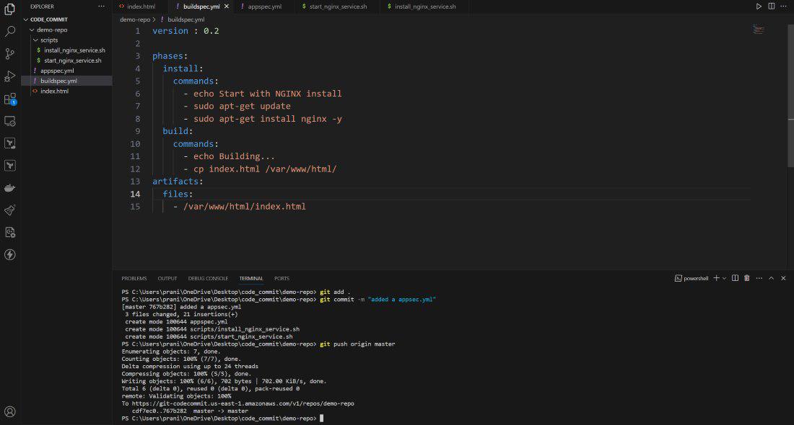This screenshot has width=794, height=425.
Task: Open the PROBLEMS panel tab
Action: pos(134,279)
